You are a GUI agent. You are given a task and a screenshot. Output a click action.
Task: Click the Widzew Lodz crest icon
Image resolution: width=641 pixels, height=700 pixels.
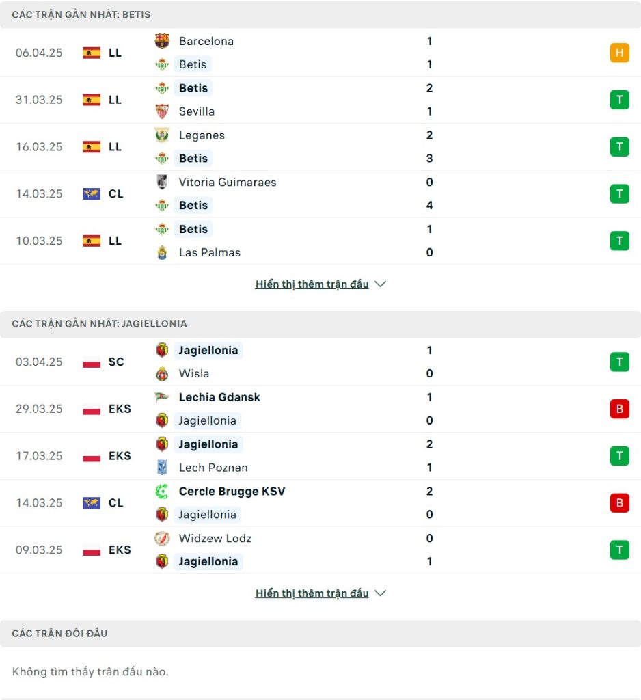tap(162, 538)
